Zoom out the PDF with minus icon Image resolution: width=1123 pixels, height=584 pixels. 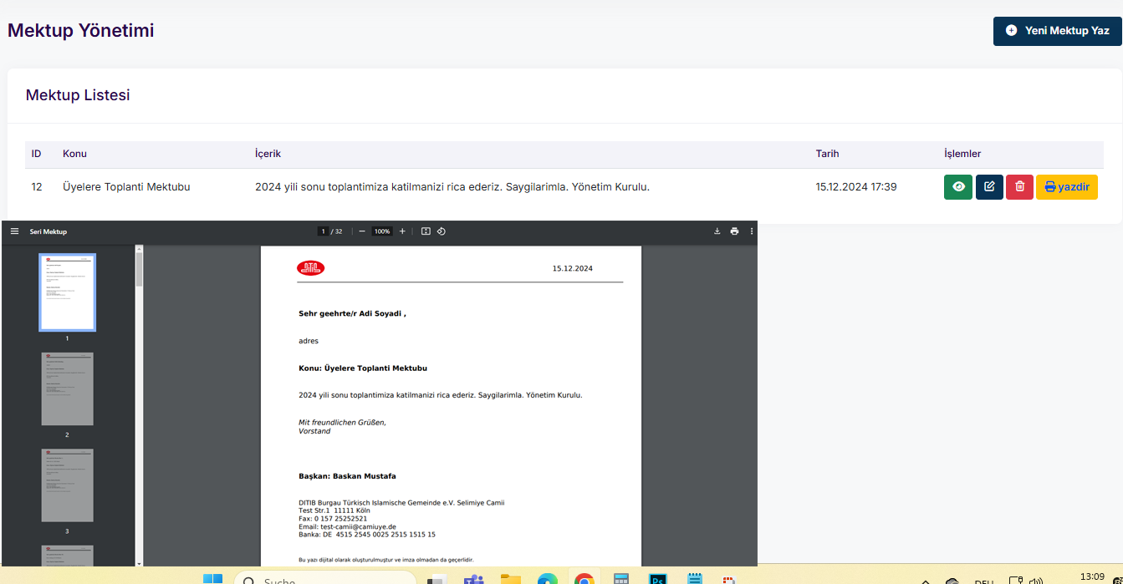point(362,231)
